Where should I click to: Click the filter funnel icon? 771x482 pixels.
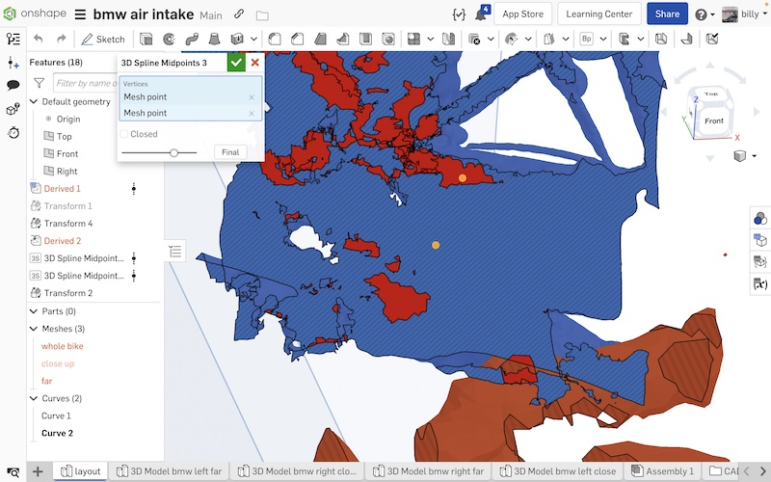pos(39,83)
